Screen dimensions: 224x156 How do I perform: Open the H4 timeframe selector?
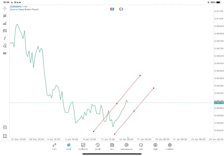[5, 53]
